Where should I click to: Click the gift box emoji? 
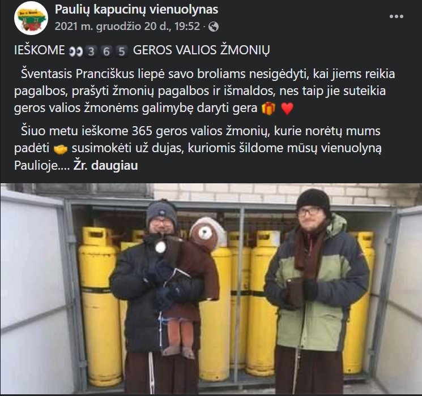coord(268,109)
